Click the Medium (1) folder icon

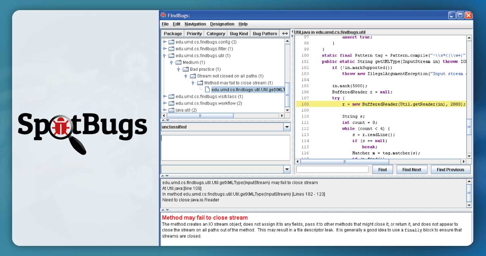179,63
